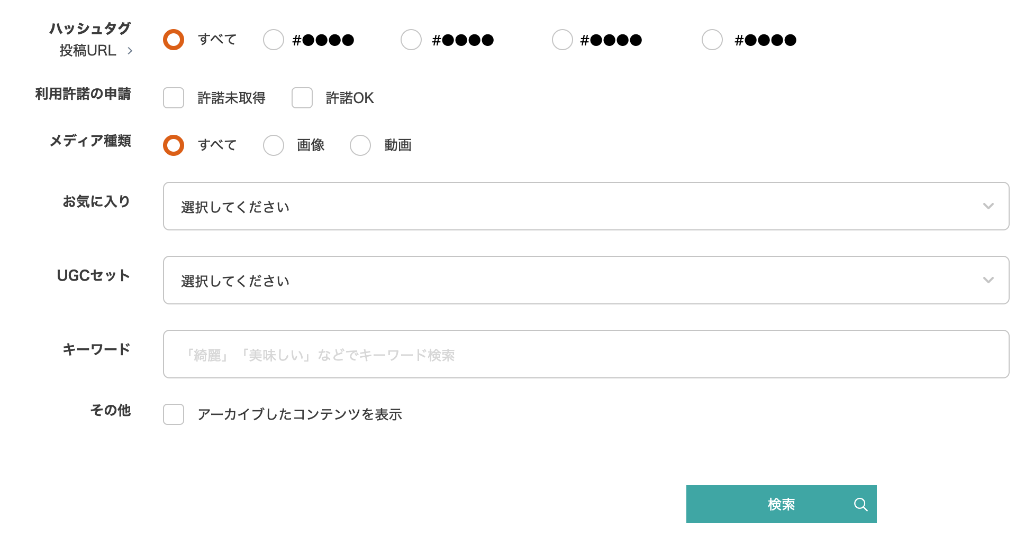Select the third #●●●● hashtag radio

562,39
